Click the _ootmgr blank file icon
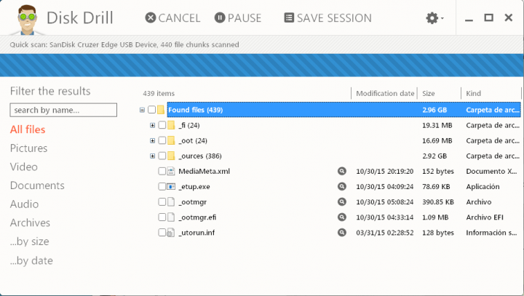 coord(171,201)
